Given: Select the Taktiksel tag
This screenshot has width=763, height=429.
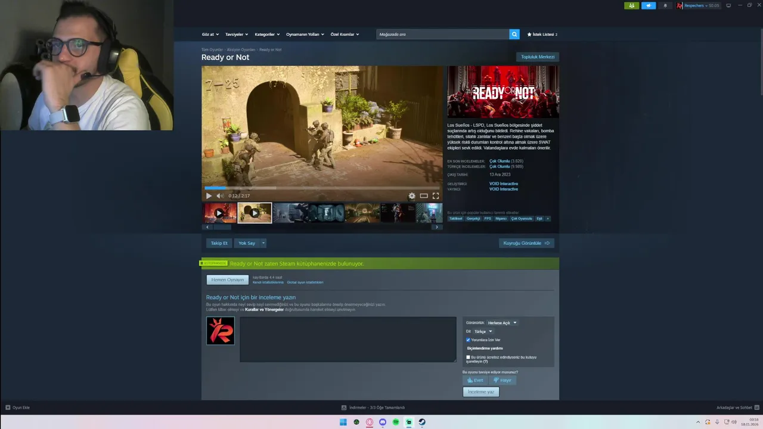Looking at the screenshot, I should [x=455, y=219].
